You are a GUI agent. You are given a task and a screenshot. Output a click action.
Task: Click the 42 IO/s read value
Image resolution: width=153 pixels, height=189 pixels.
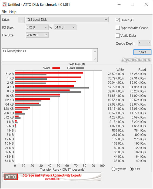pyautogui.click(x=141, y=161)
